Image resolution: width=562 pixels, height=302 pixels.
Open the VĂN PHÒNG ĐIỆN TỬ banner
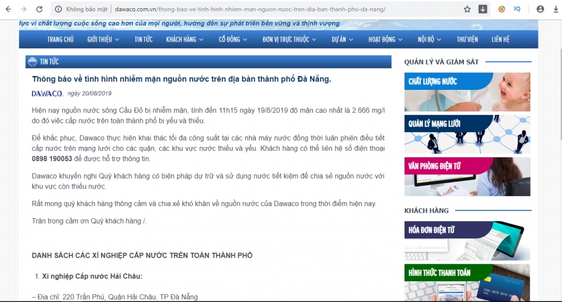(468, 177)
